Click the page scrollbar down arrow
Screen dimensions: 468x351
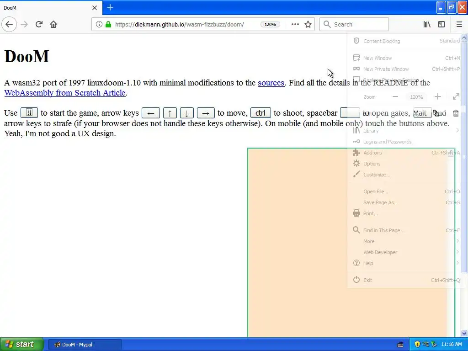click(x=464, y=333)
